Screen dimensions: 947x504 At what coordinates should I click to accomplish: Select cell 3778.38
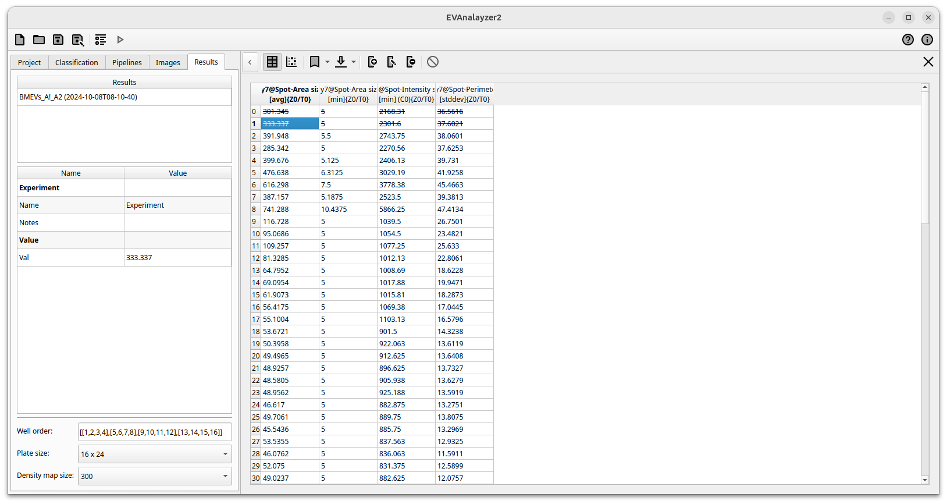(x=407, y=185)
